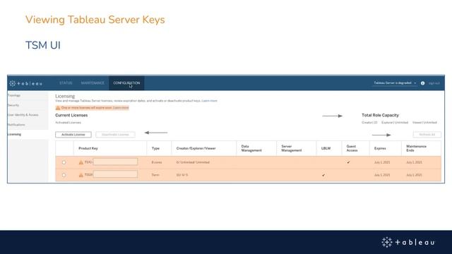Click the warning icon in the Term row

pyautogui.click(x=81, y=175)
